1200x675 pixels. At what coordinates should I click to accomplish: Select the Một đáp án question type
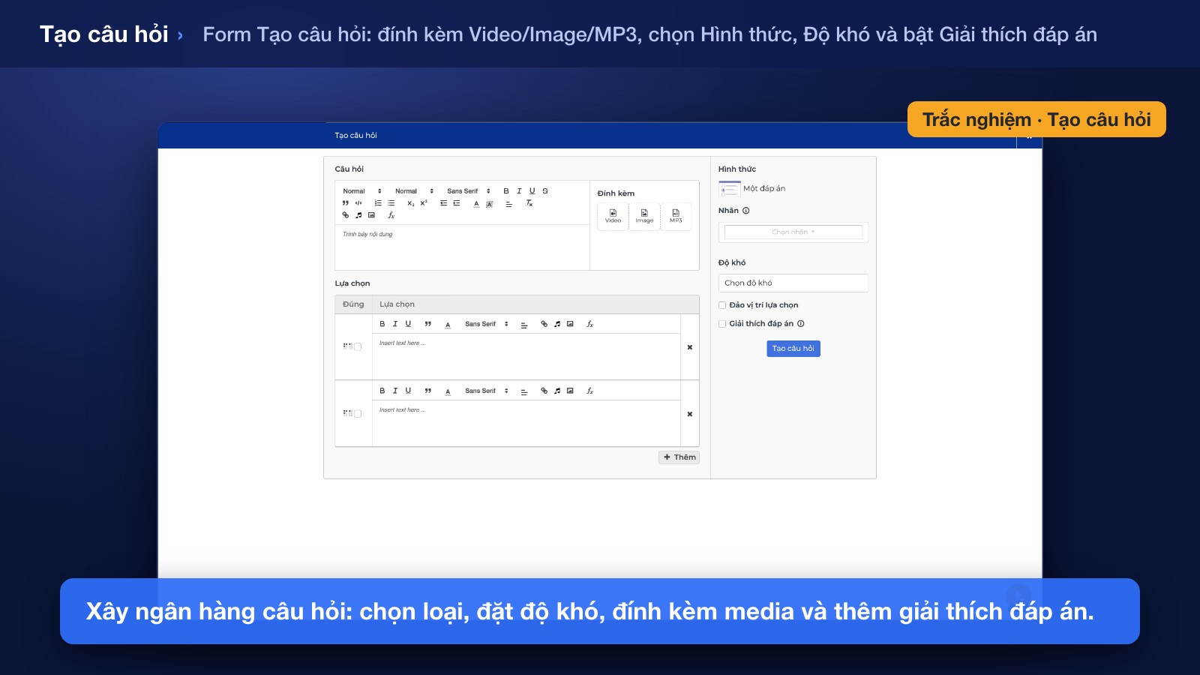(752, 189)
